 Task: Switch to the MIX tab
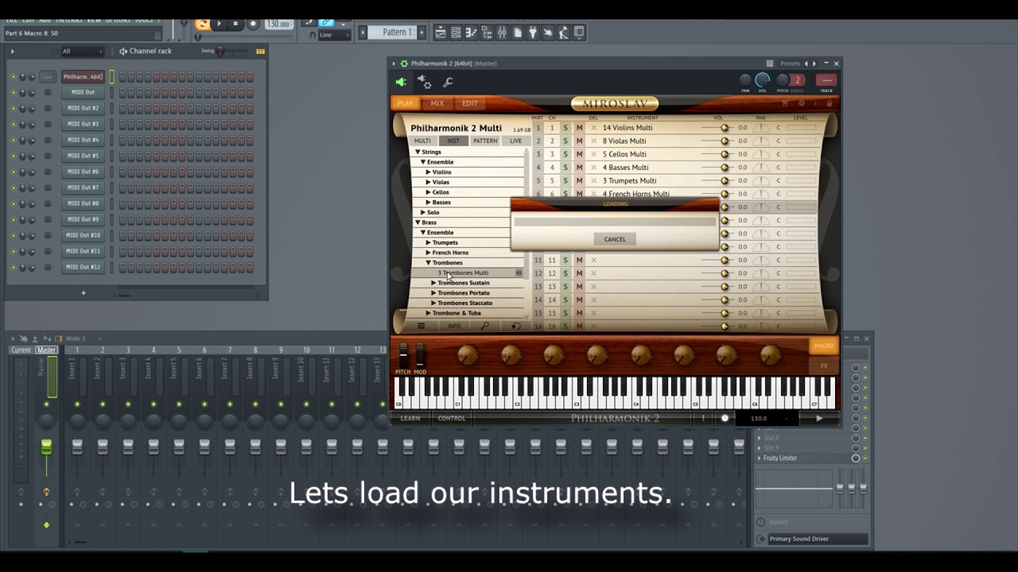tap(437, 103)
